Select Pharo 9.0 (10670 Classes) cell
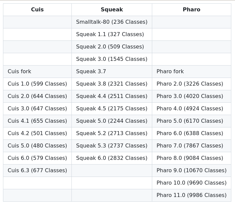This screenshot has width=235, height=204. tap(192, 171)
